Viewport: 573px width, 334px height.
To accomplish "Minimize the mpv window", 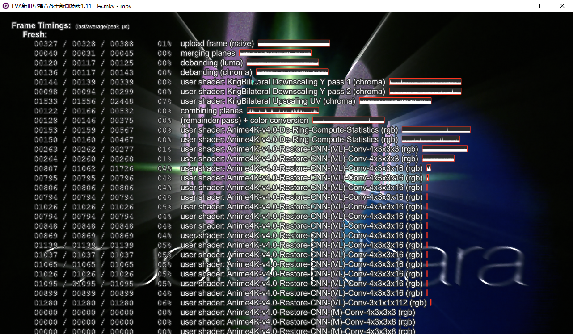I will pos(521,6).
